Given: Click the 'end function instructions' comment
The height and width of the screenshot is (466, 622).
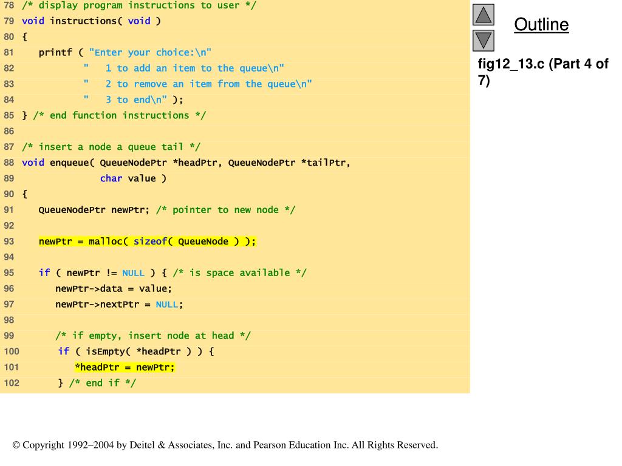Looking at the screenshot, I should (x=120, y=115).
